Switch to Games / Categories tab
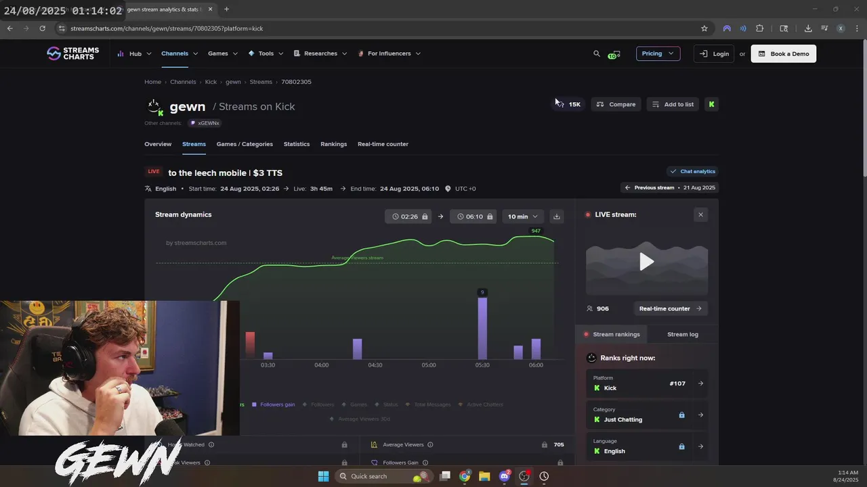The height and width of the screenshot is (487, 867). [x=245, y=144]
